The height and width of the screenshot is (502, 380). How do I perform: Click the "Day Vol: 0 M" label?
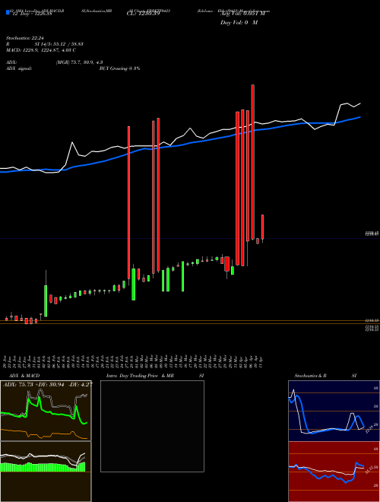pyautogui.click(x=239, y=23)
